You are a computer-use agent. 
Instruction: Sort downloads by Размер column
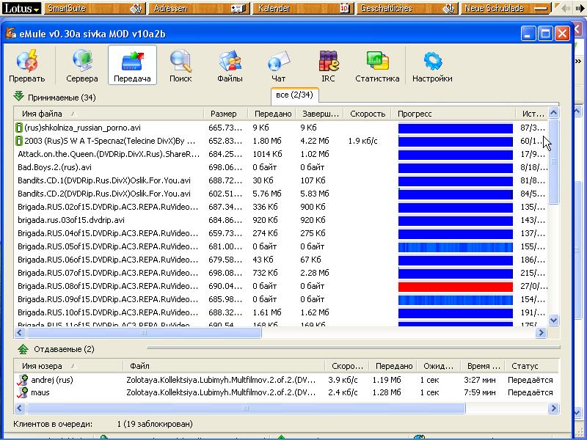click(225, 114)
